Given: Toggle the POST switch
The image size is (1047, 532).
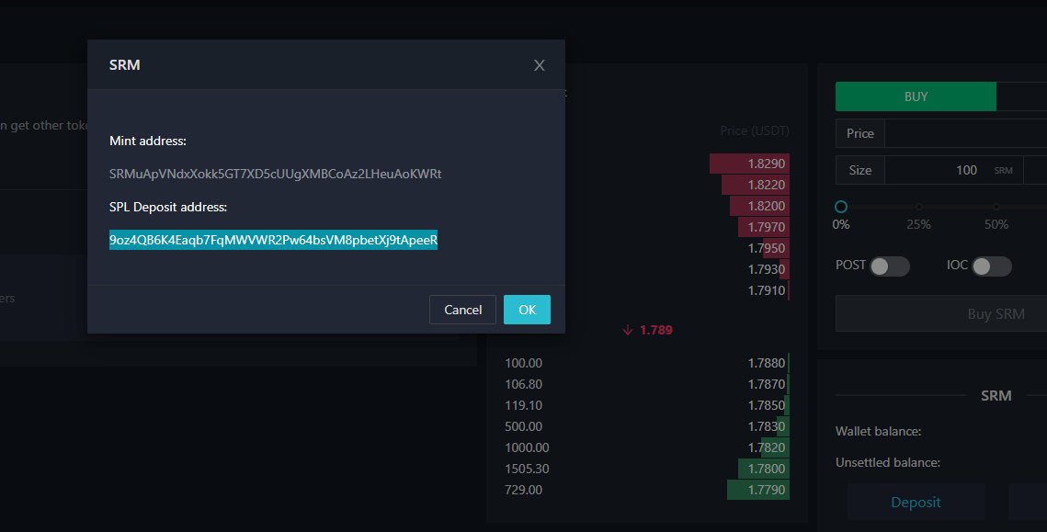Looking at the screenshot, I should click(x=890, y=266).
